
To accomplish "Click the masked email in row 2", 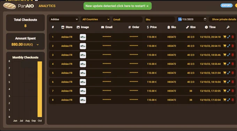I will point(107,46).
